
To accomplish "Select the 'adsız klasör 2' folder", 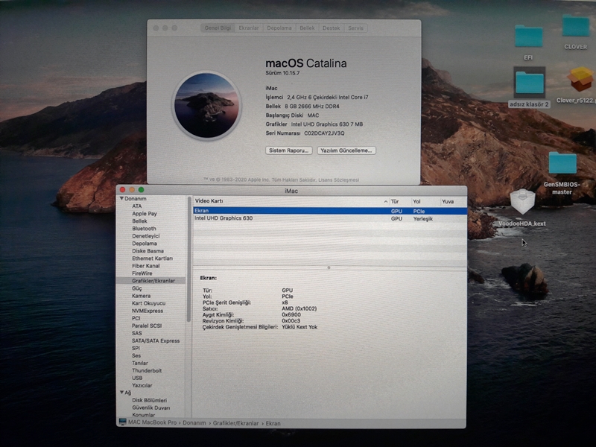I will 529,83.
